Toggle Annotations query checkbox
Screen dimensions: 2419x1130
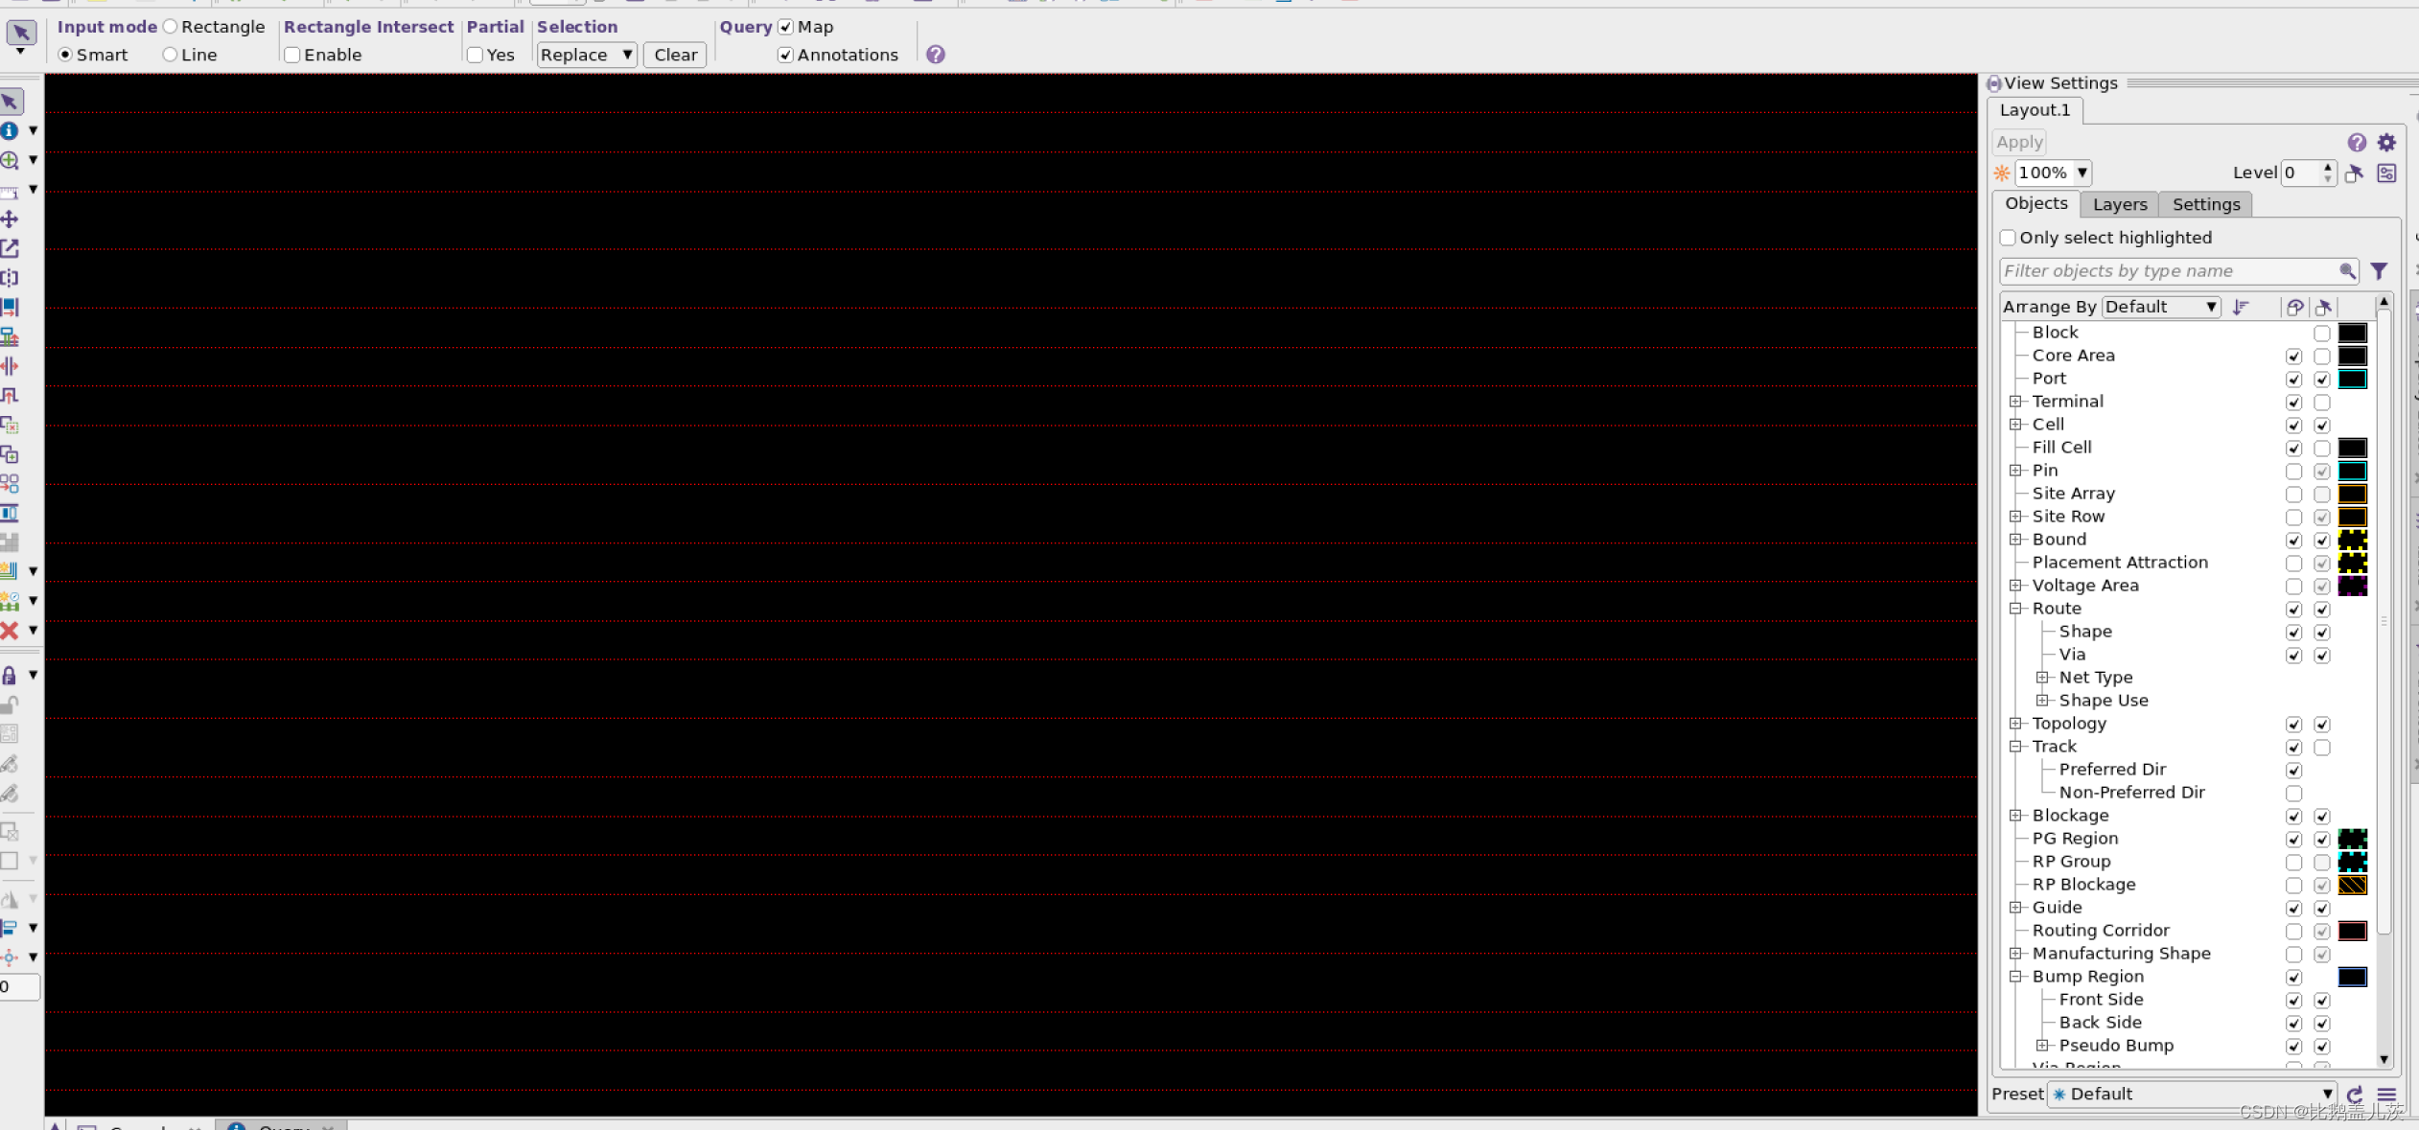[x=785, y=56]
